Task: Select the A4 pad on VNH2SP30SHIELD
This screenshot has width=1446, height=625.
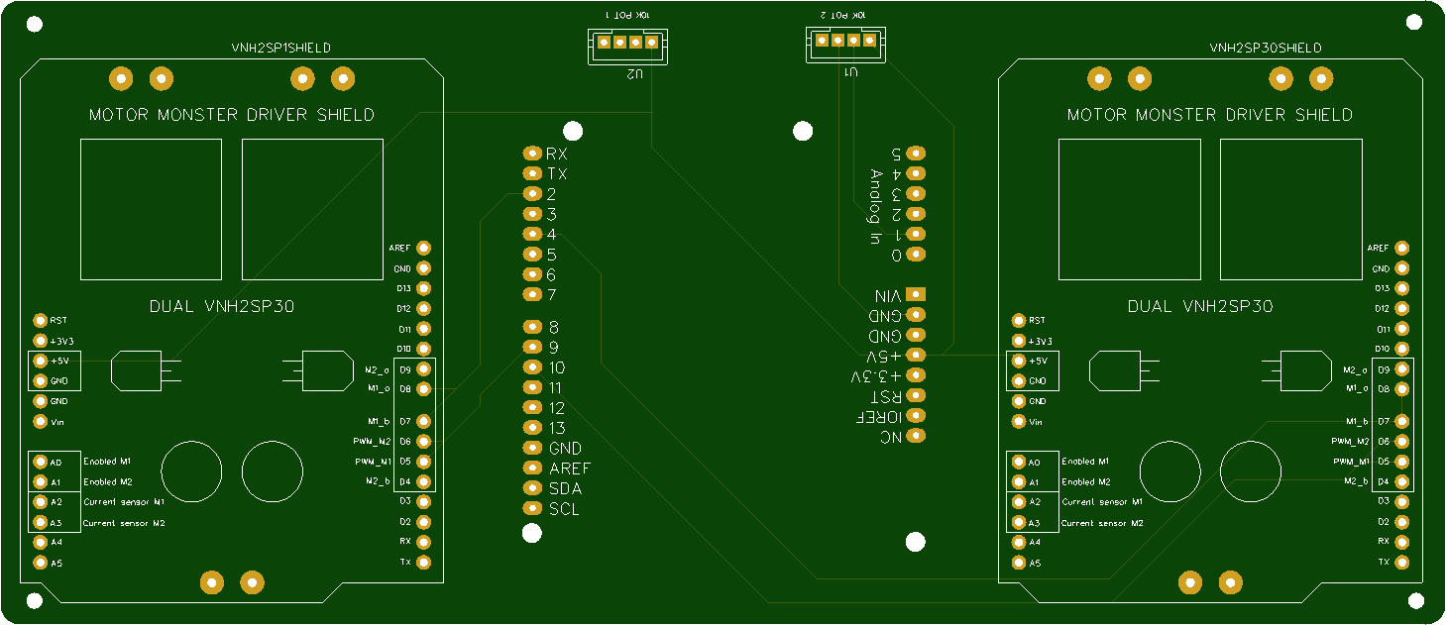Action: 1019,543
